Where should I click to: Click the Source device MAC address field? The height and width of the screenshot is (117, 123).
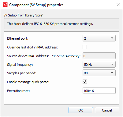[x=99, y=56]
